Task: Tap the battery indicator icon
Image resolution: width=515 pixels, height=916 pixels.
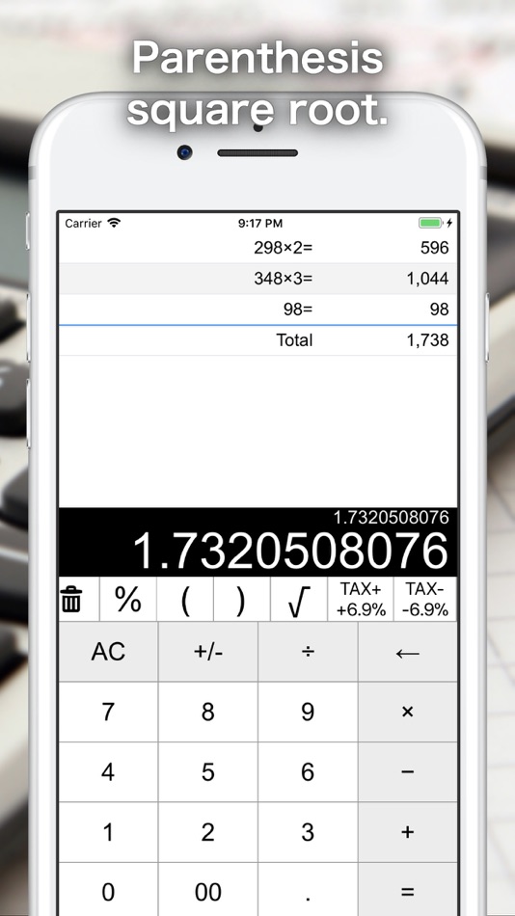Action: (430, 223)
